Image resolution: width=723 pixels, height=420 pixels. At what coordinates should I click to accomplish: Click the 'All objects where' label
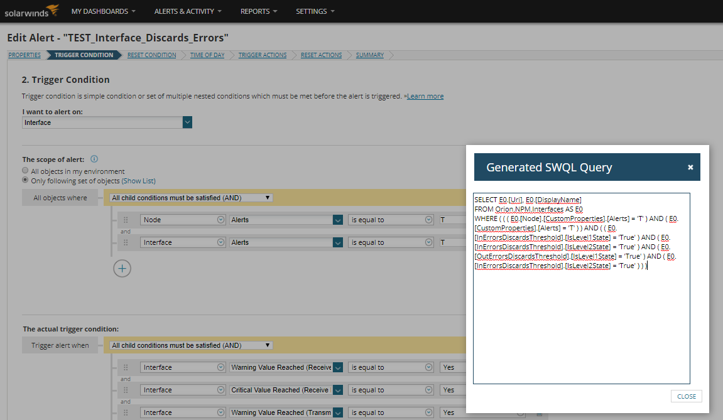(x=60, y=198)
